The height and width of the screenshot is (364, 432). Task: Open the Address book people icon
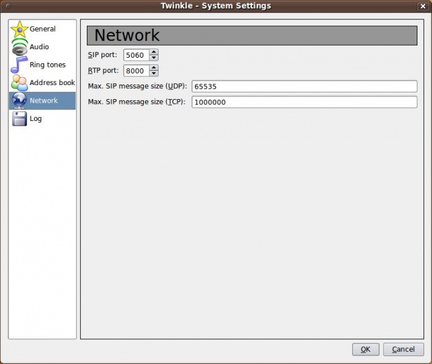[x=19, y=83]
